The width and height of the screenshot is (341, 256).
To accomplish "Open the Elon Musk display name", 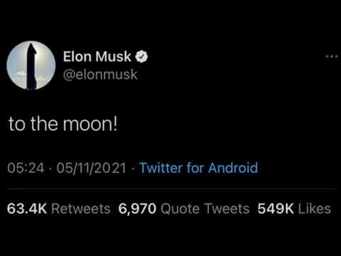I will pyautogui.click(x=97, y=57).
